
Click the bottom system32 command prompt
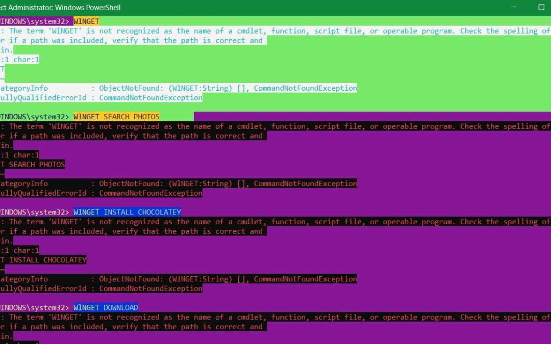click(33, 307)
